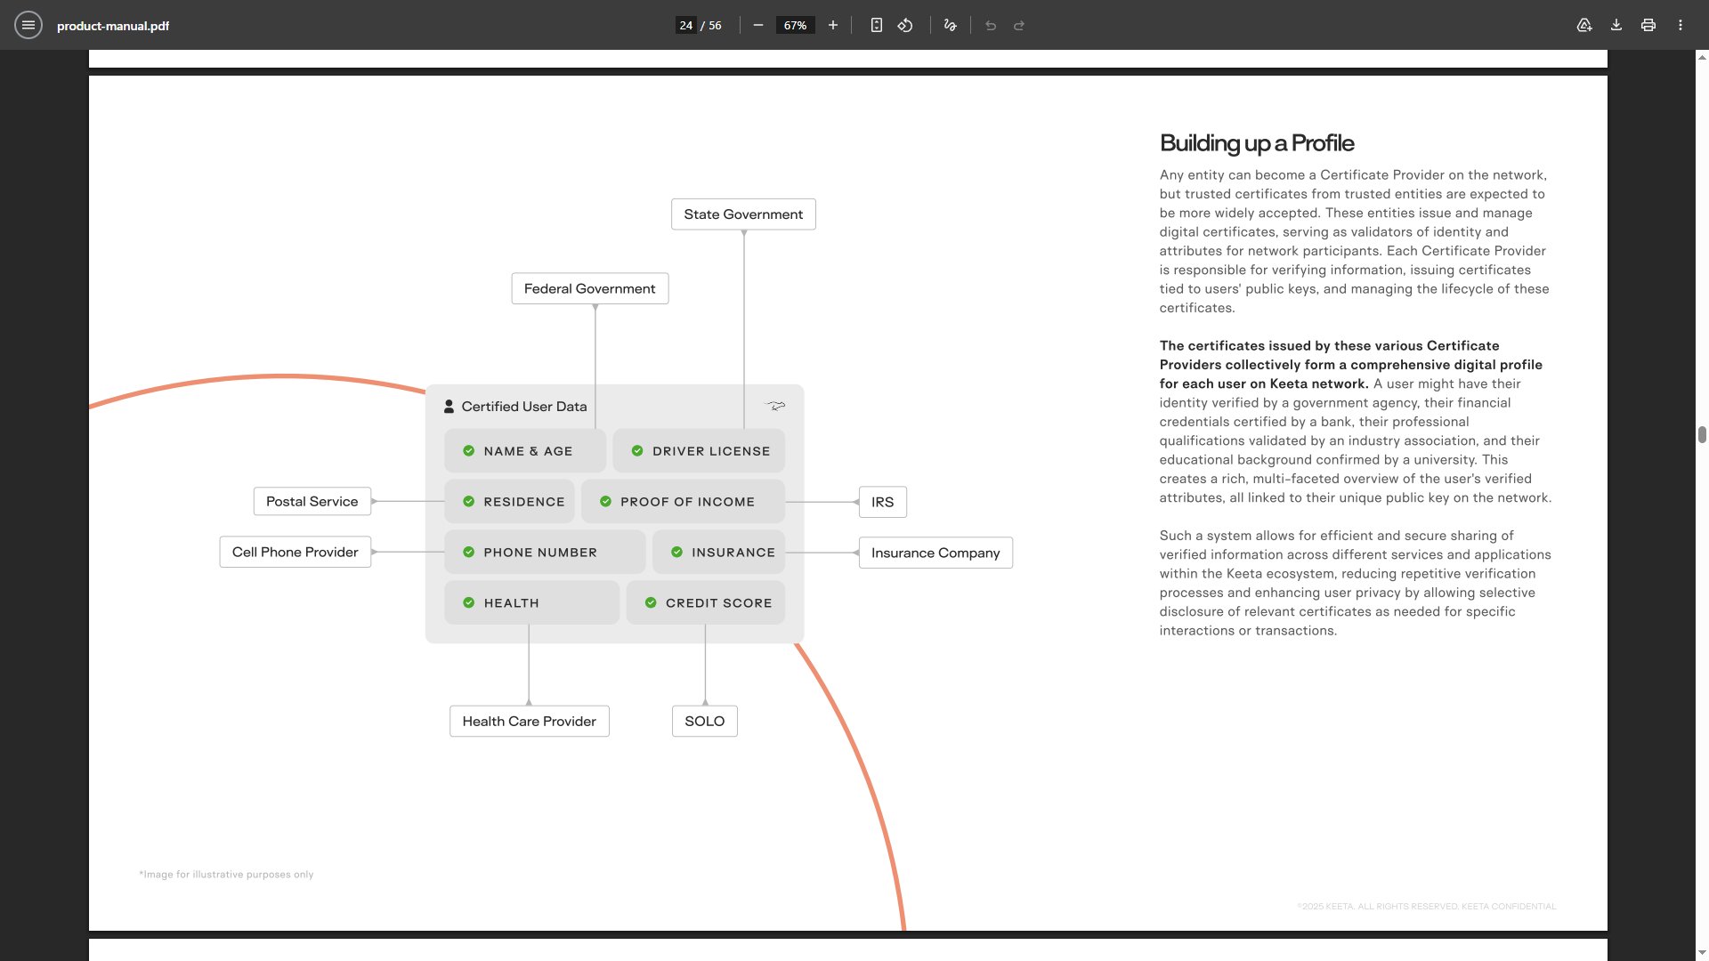Screen dimensions: 1709x961
Task: Click the vertical scrollbar thumb
Action: [x=1702, y=434]
